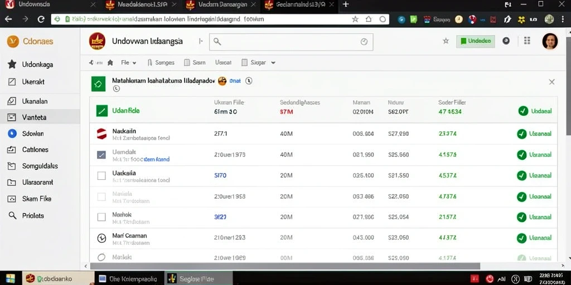Open the apps grid icon
This screenshot has width=571, height=285.
click(x=527, y=41)
